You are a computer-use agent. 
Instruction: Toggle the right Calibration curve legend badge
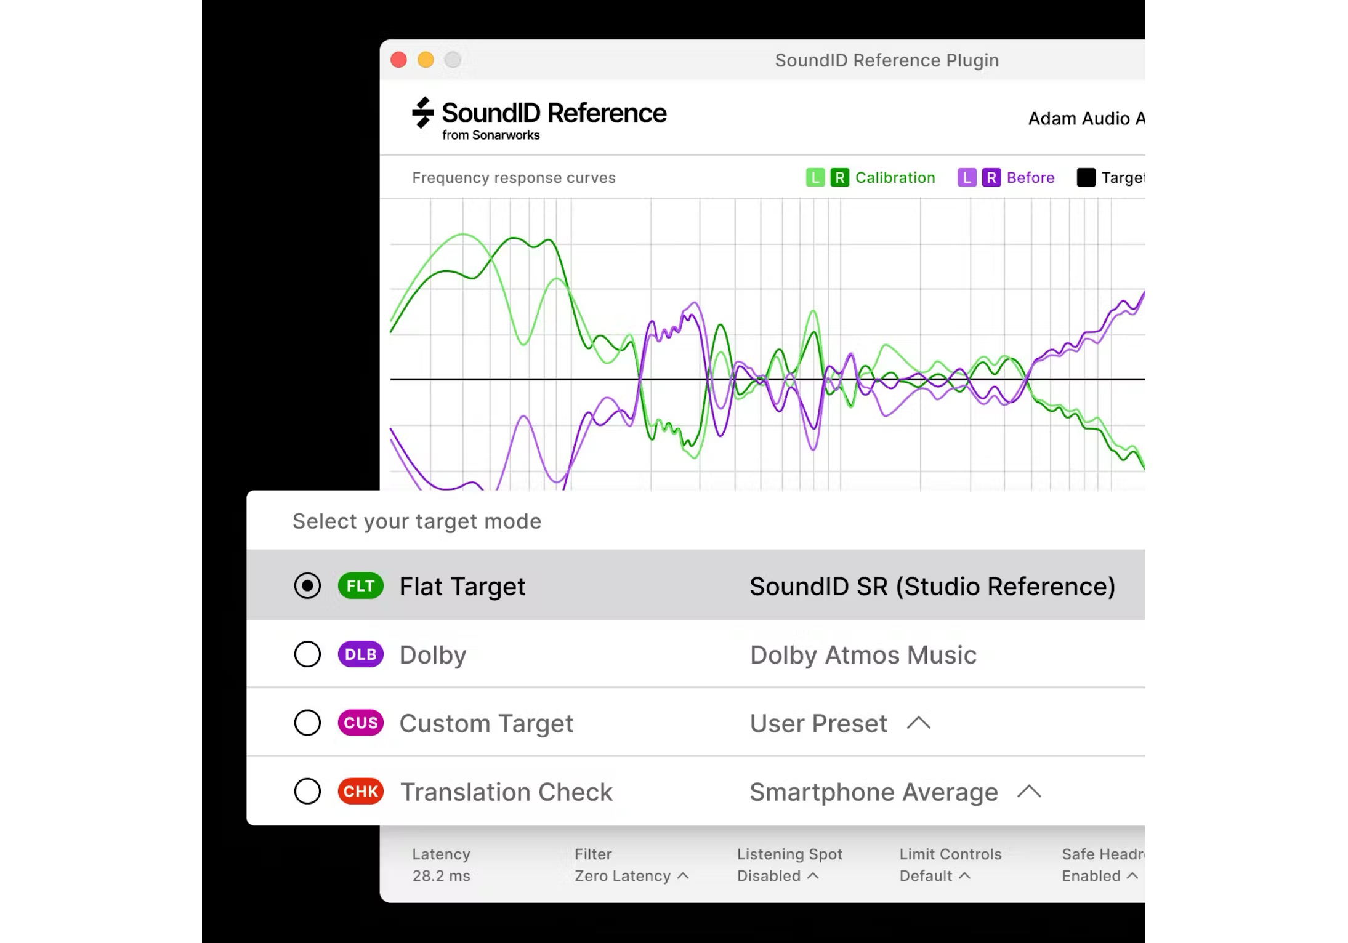[839, 178]
